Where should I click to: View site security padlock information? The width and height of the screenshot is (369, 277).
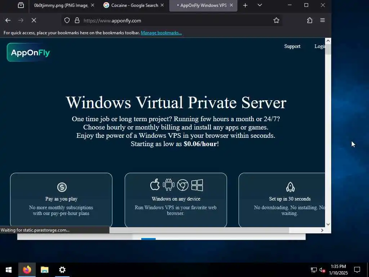tap(77, 21)
